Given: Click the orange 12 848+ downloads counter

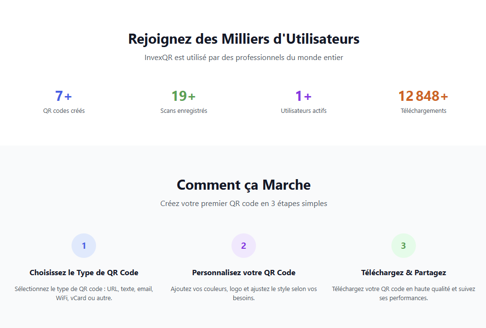Looking at the screenshot, I should tap(423, 96).
